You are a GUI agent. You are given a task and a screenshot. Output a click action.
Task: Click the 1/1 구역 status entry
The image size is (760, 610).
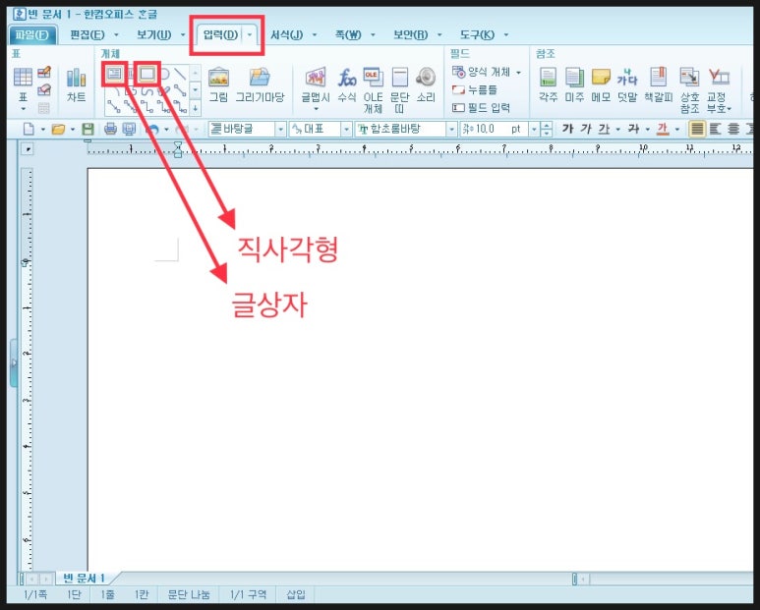[x=248, y=595]
